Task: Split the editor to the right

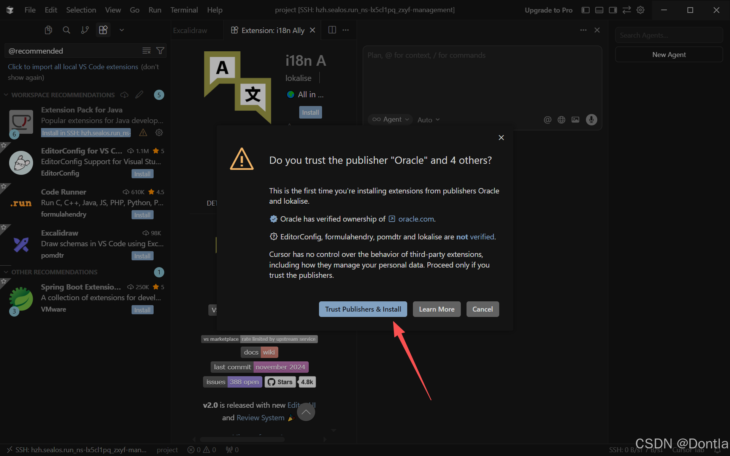Action: point(332,30)
